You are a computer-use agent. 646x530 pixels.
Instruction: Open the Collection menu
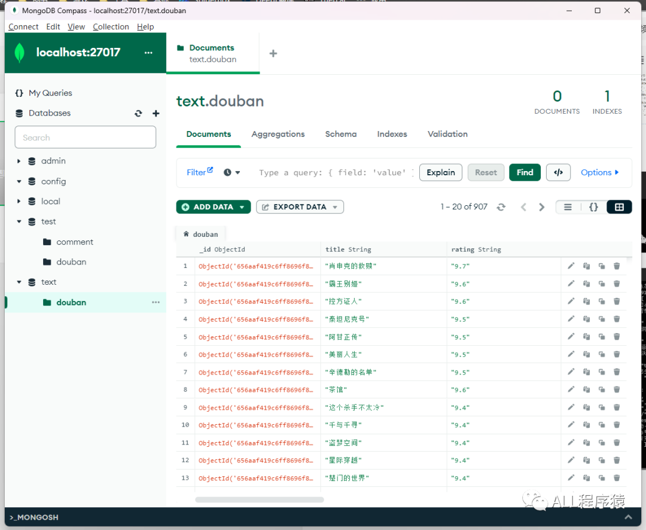pyautogui.click(x=111, y=27)
